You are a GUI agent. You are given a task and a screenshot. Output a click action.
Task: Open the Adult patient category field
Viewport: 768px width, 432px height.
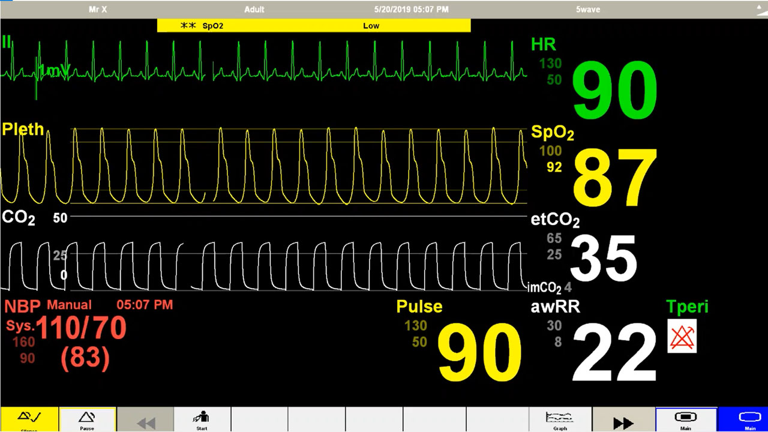[x=254, y=10]
